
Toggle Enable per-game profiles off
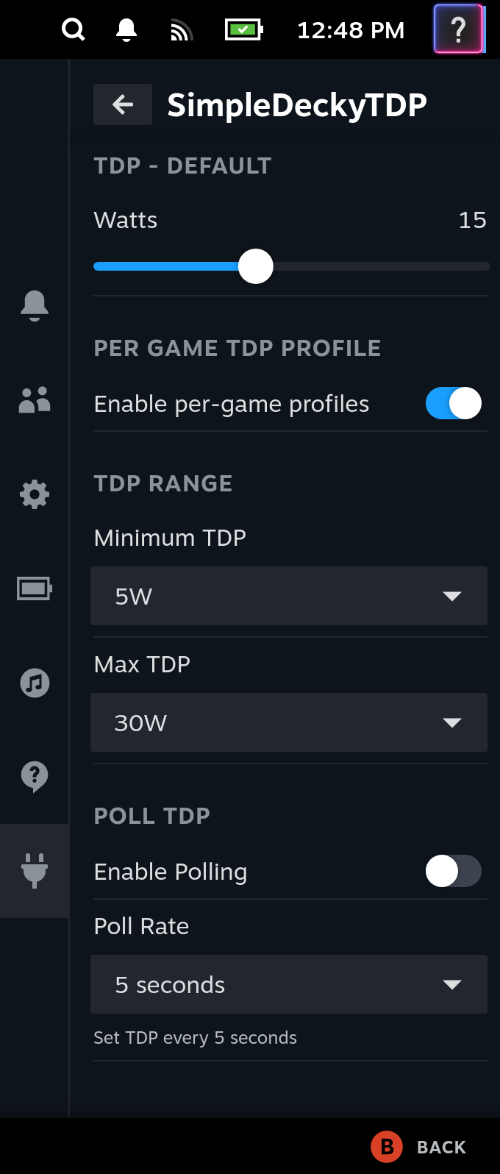click(453, 403)
